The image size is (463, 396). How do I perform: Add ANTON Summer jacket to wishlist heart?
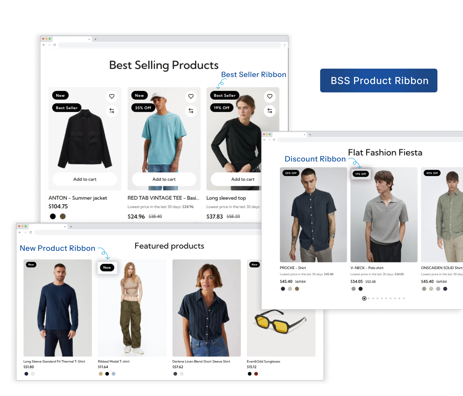112,96
